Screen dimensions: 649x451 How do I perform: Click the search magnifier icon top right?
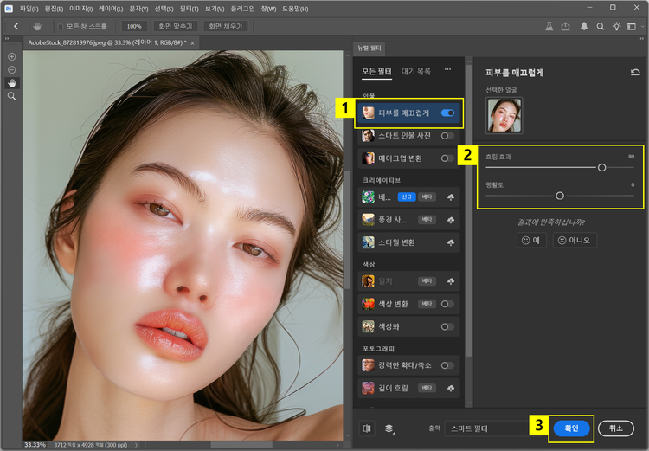(601, 27)
